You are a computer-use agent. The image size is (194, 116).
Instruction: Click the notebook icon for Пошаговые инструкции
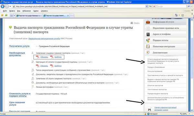[148, 46]
